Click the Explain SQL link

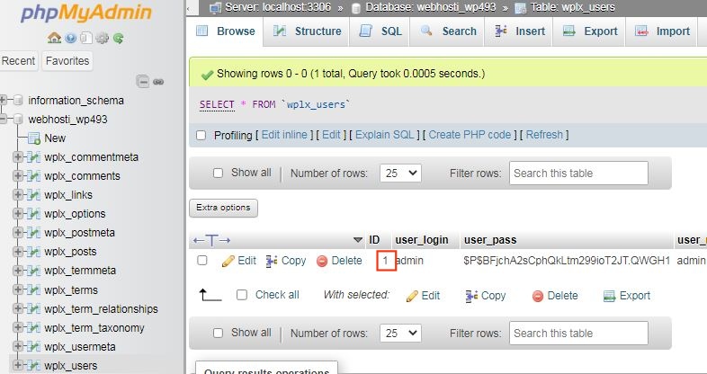(385, 135)
